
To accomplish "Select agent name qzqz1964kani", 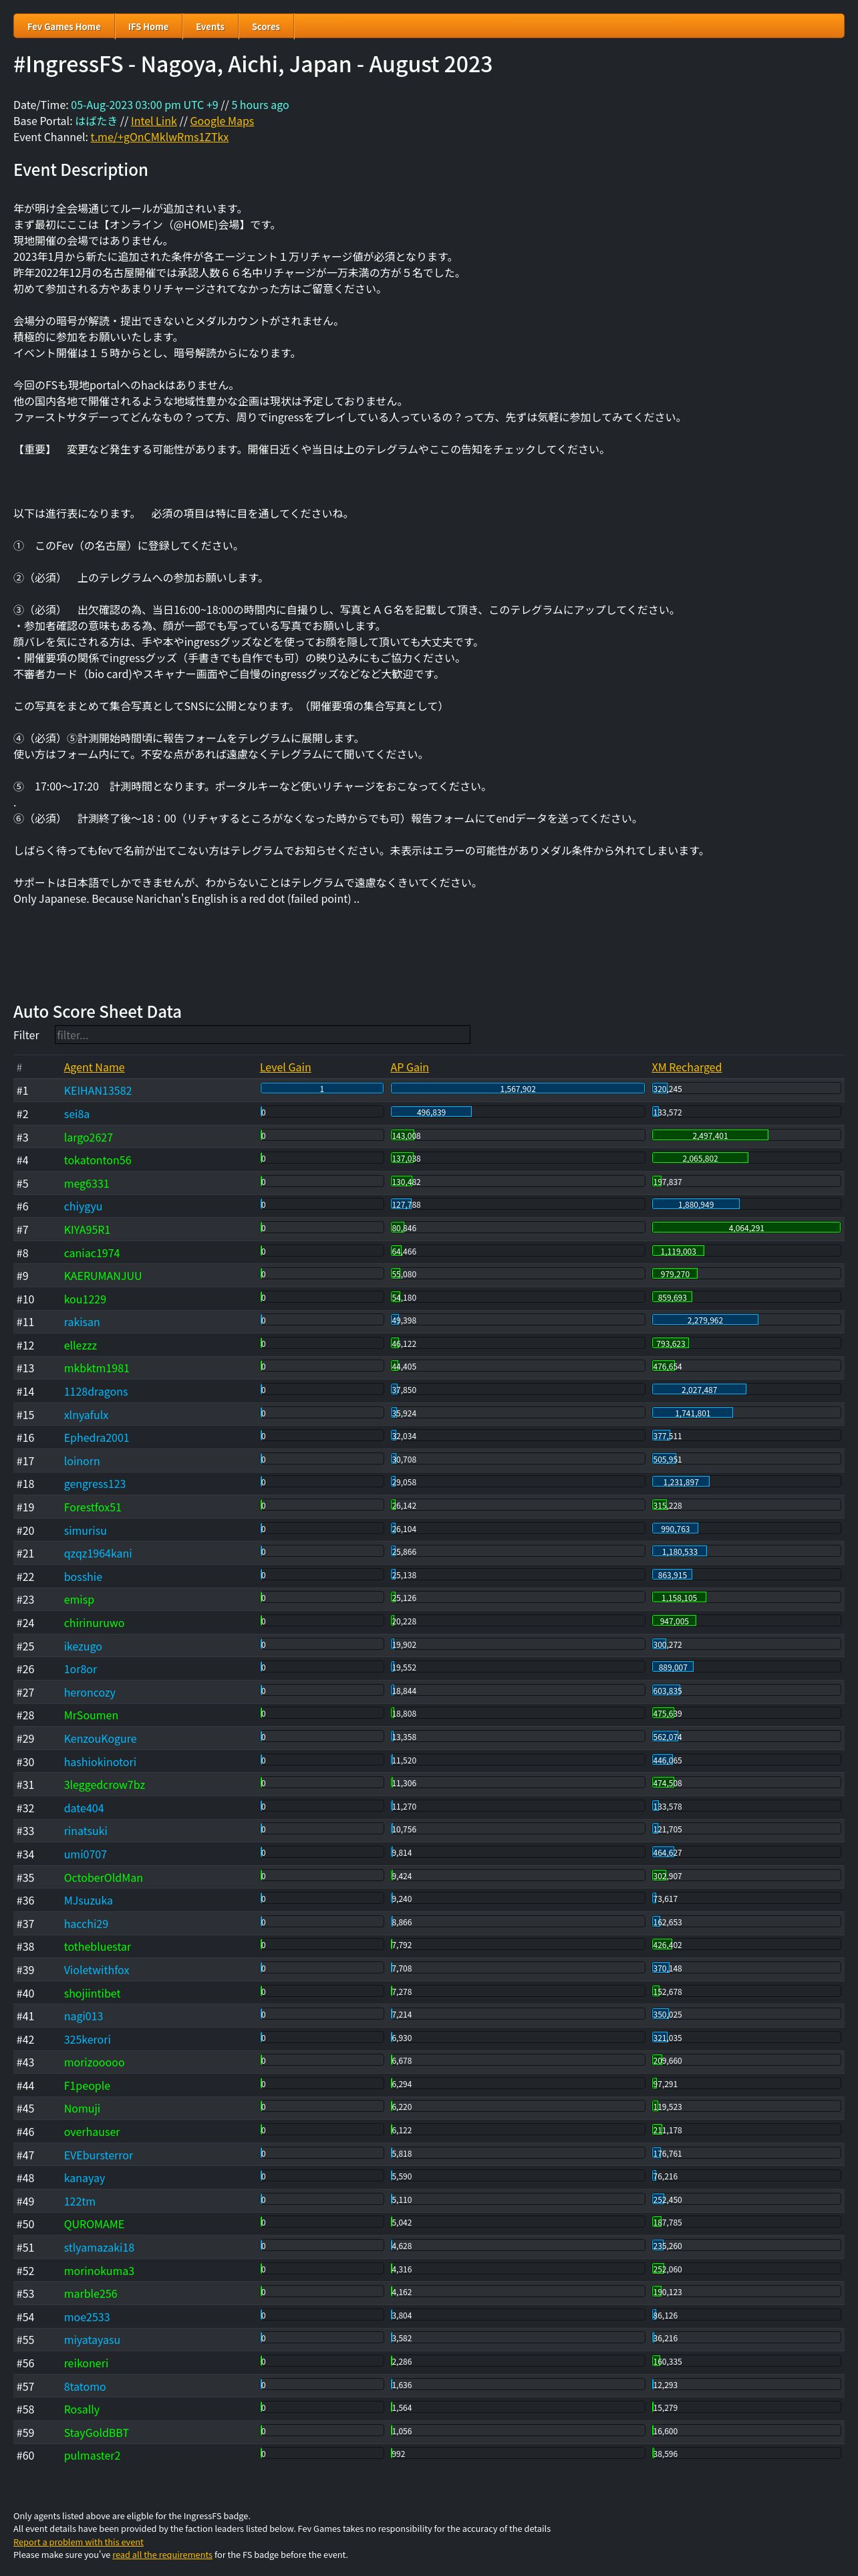I will (x=98, y=1553).
